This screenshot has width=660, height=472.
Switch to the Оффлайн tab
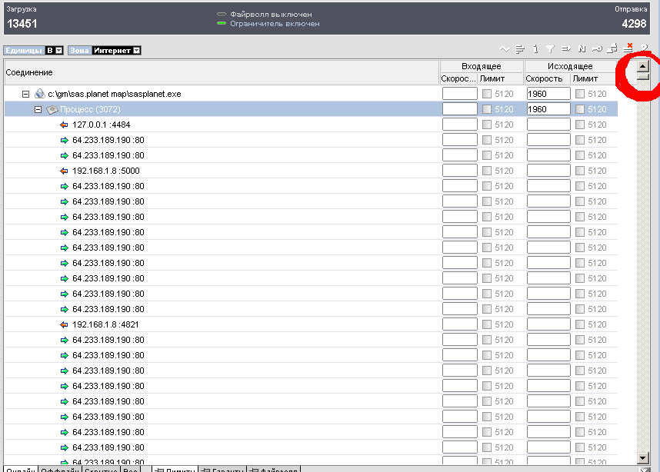62,469
